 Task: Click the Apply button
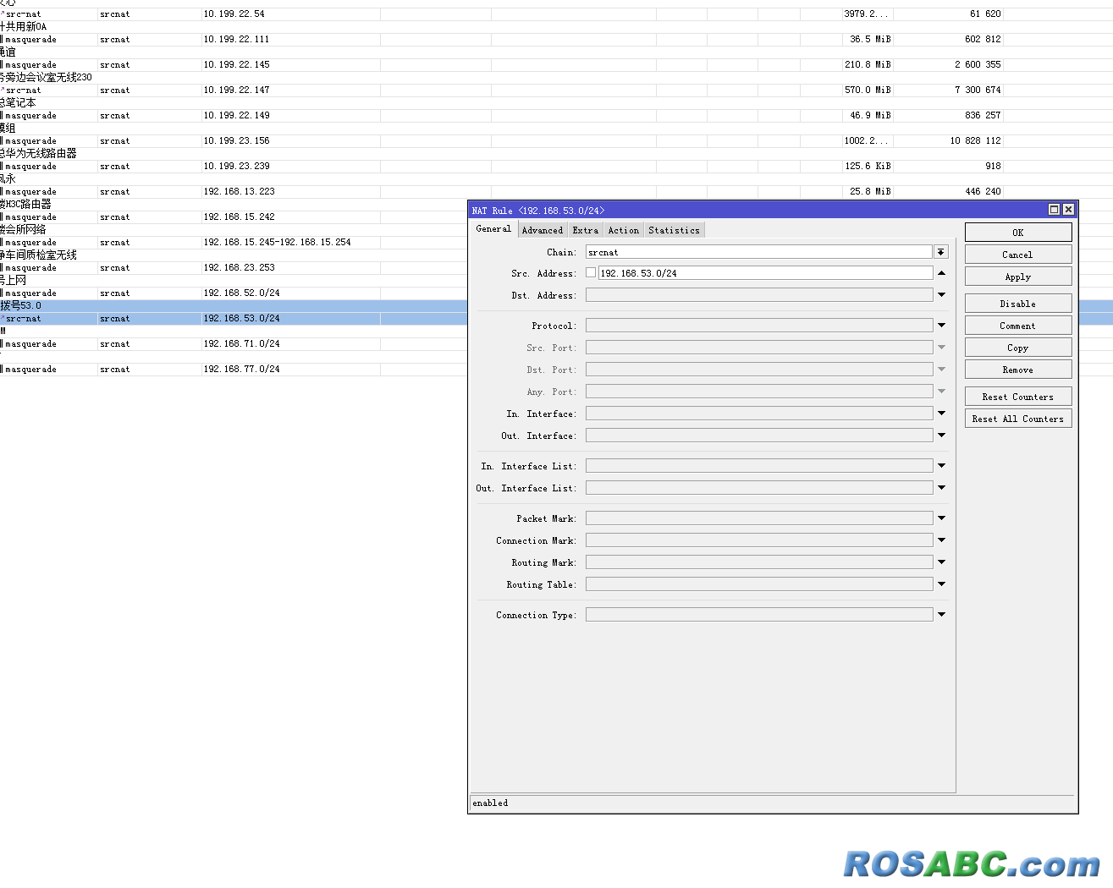[x=1017, y=277]
